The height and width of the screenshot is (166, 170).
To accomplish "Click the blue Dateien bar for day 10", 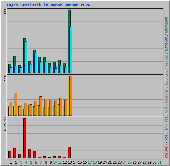I will pyautogui.click(x=55, y=67).
